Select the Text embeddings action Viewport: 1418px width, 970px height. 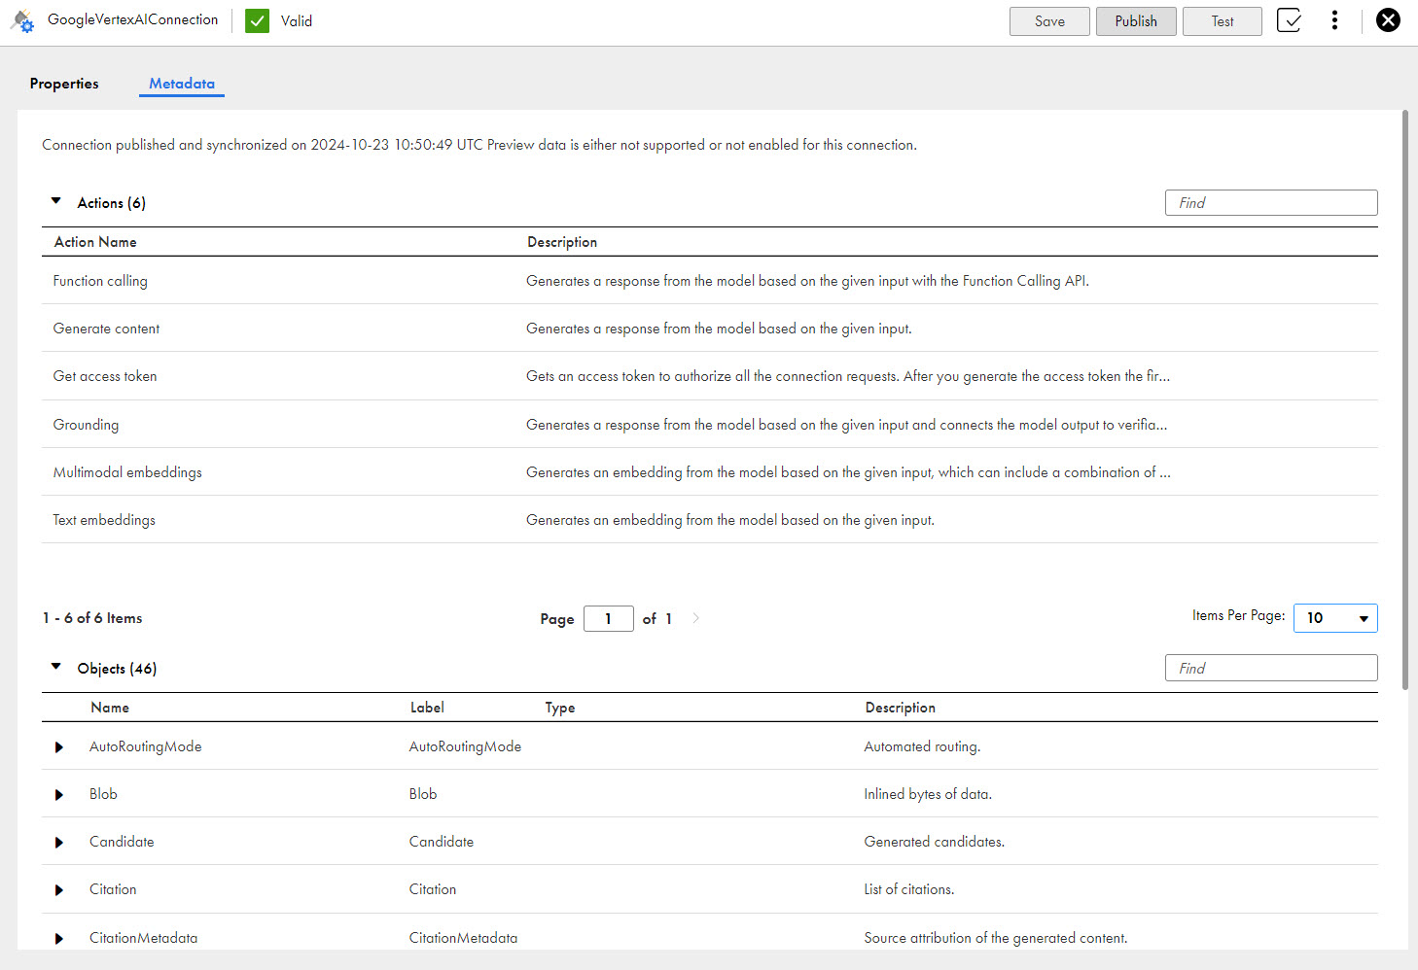104,520
